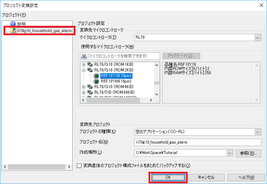Image resolution: width=267 pixels, height=184 pixels.
Task: Collapse the RL78/G10 (ROM:2KB) node
Action: click(84, 70)
